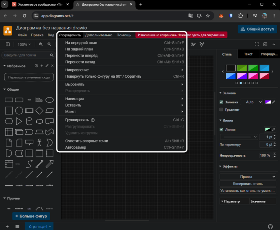Screen dimensions: 280x230
Task: Reload the page with browser refresh icon
Action: coord(25,16)
